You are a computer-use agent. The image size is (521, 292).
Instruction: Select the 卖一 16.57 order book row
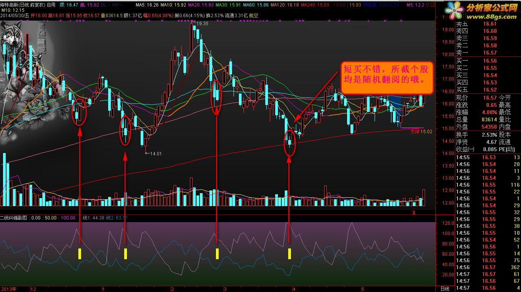(x=488, y=53)
